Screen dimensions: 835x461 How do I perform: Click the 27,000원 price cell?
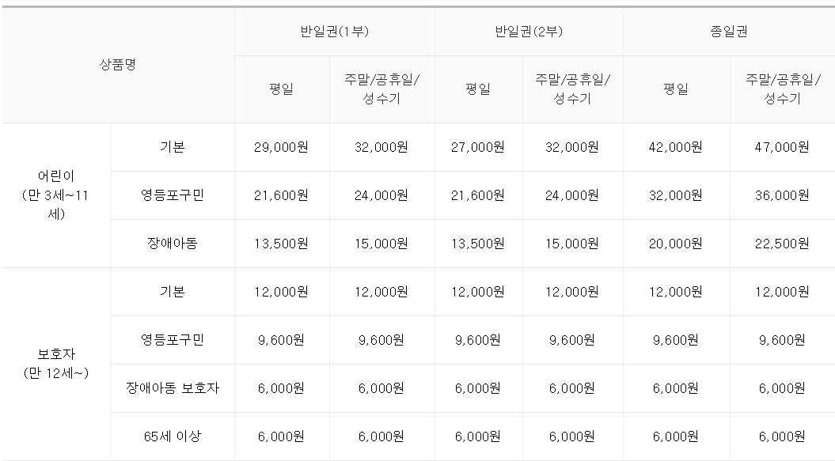coord(478,147)
